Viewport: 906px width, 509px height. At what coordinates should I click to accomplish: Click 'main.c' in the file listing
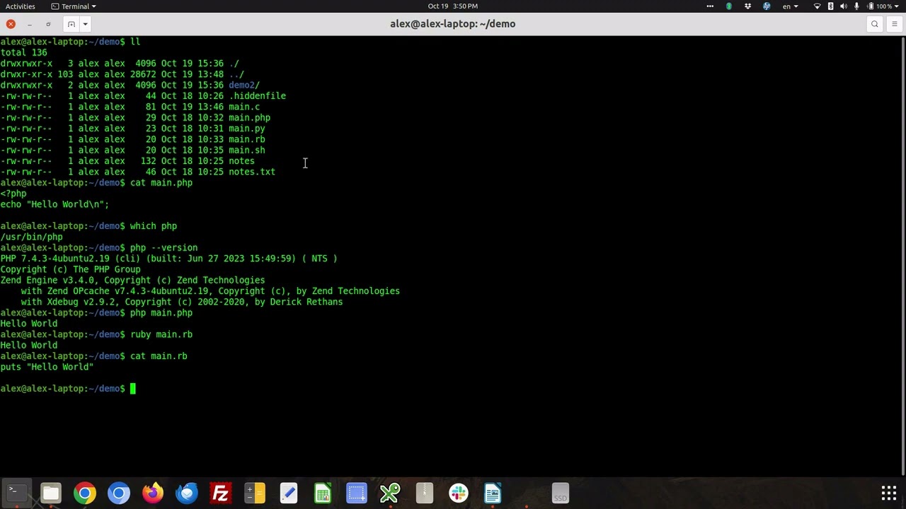pos(244,107)
